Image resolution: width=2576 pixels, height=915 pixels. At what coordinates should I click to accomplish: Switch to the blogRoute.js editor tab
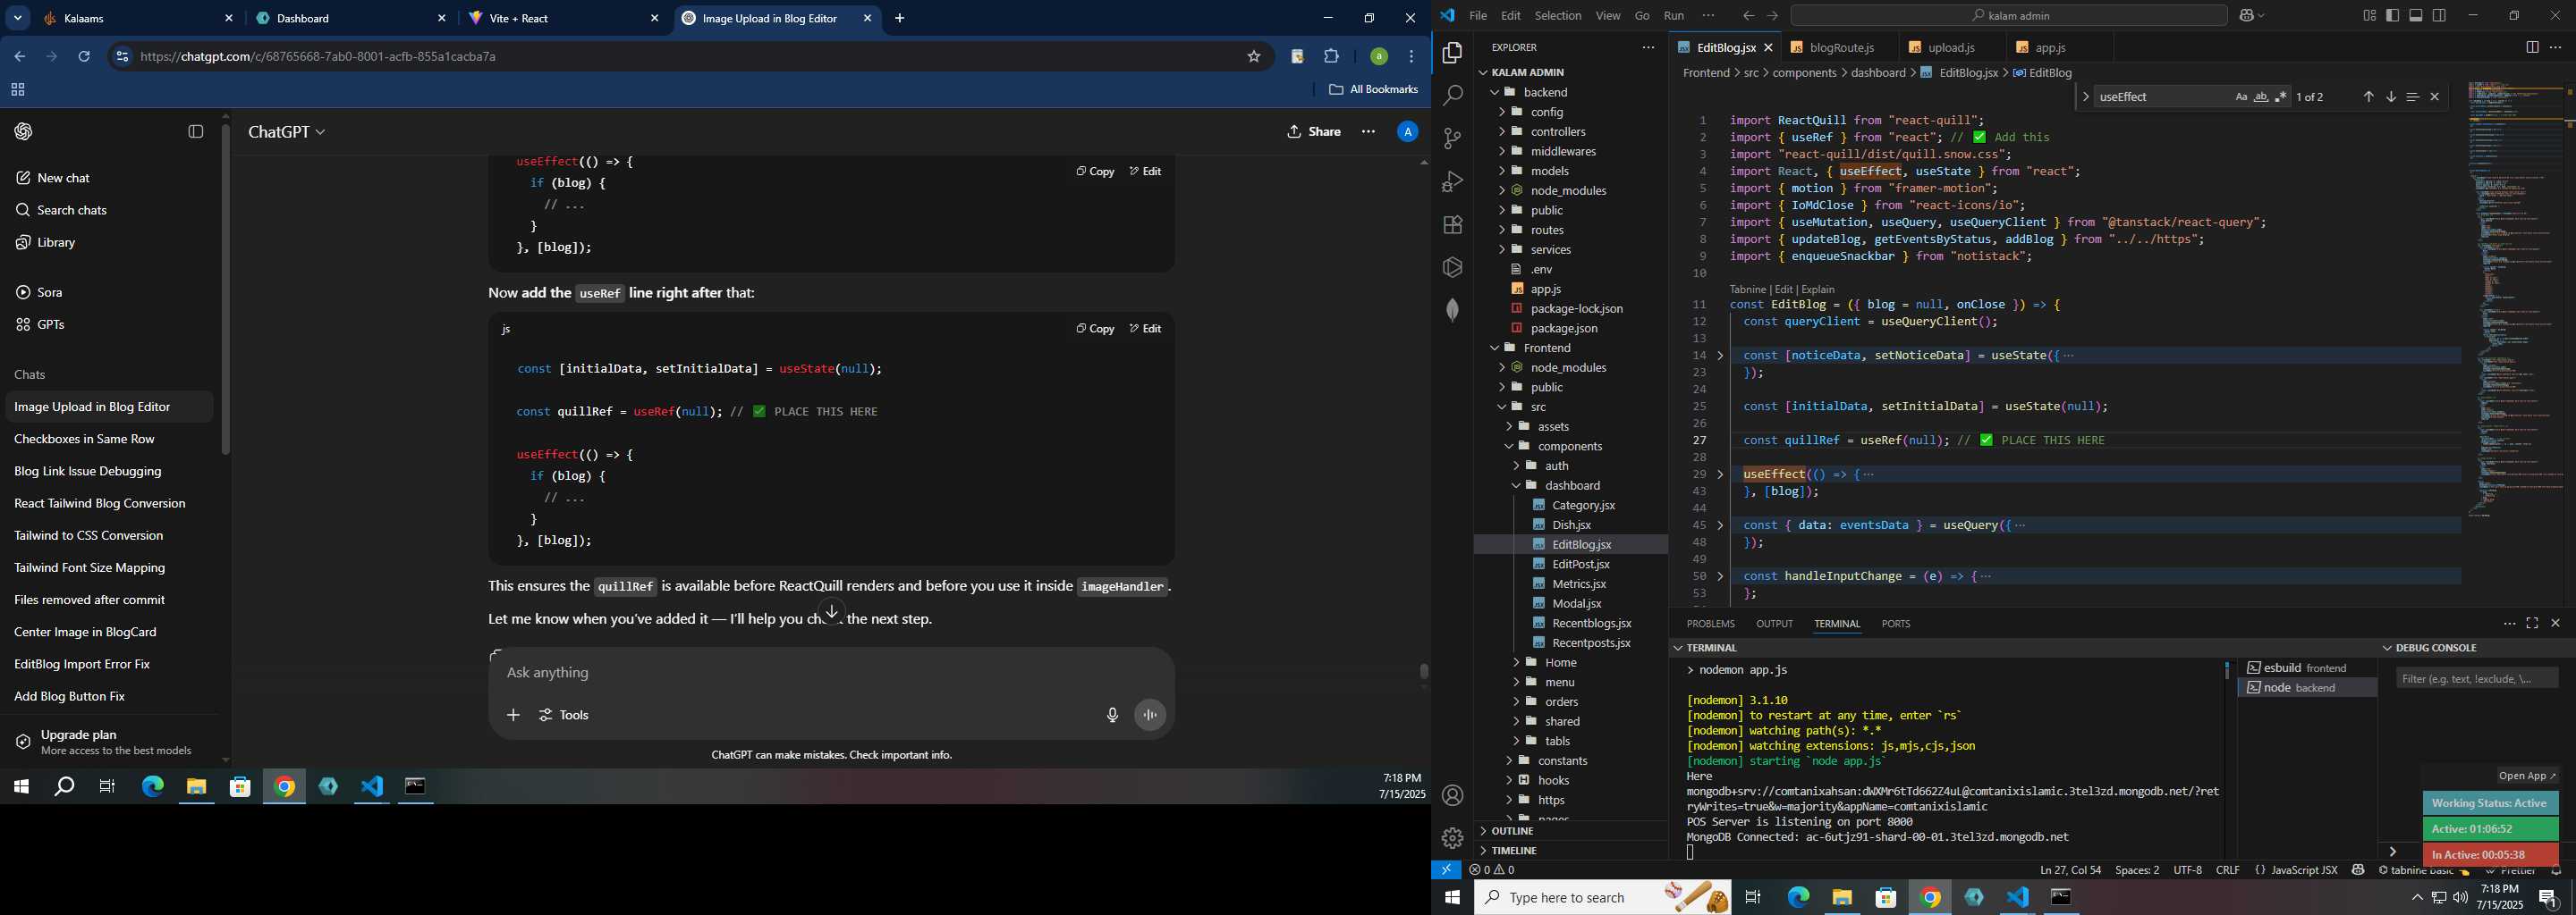1840,47
